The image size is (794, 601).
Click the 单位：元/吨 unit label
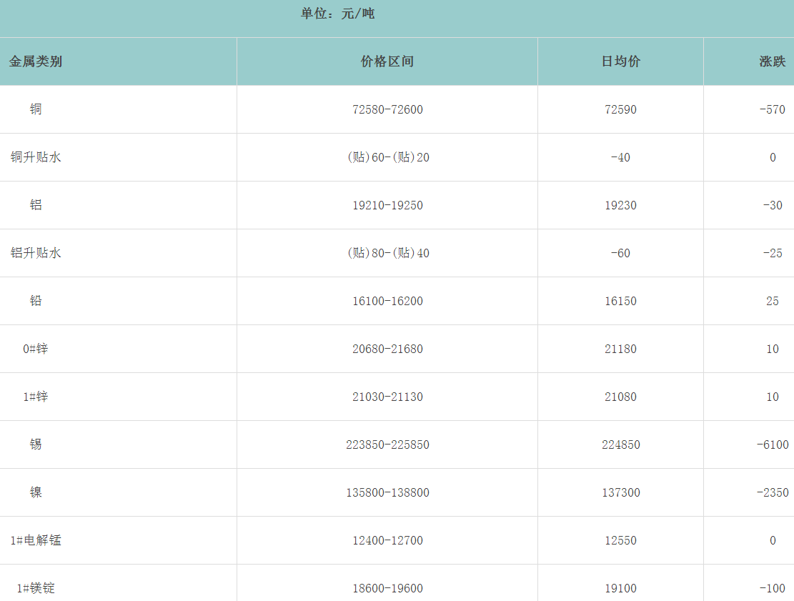click(337, 14)
